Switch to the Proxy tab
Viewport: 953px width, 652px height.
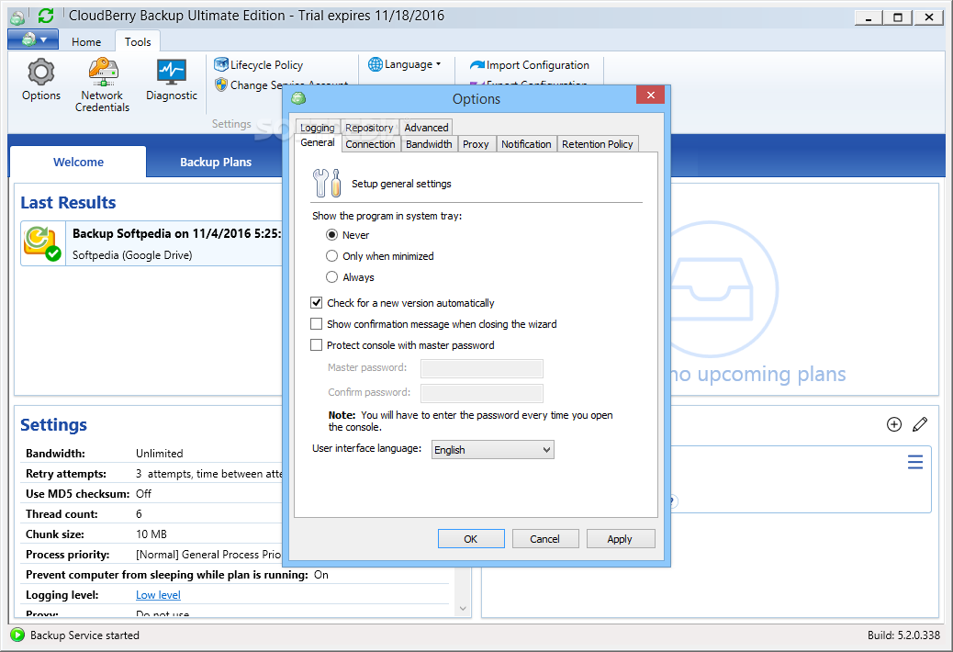(476, 144)
